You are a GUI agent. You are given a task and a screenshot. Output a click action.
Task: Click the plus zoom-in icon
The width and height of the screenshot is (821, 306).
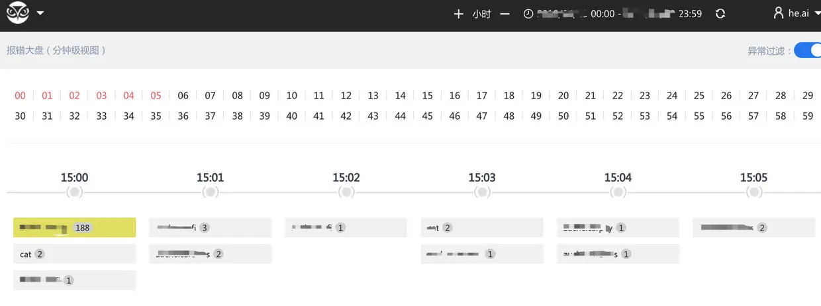[x=458, y=14]
